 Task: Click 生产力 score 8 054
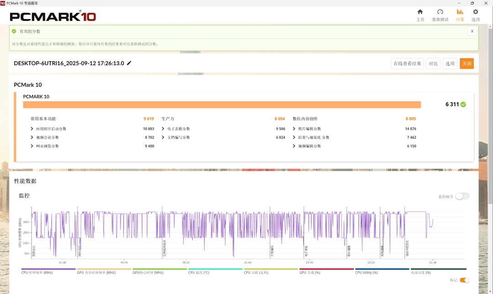tap(279, 119)
